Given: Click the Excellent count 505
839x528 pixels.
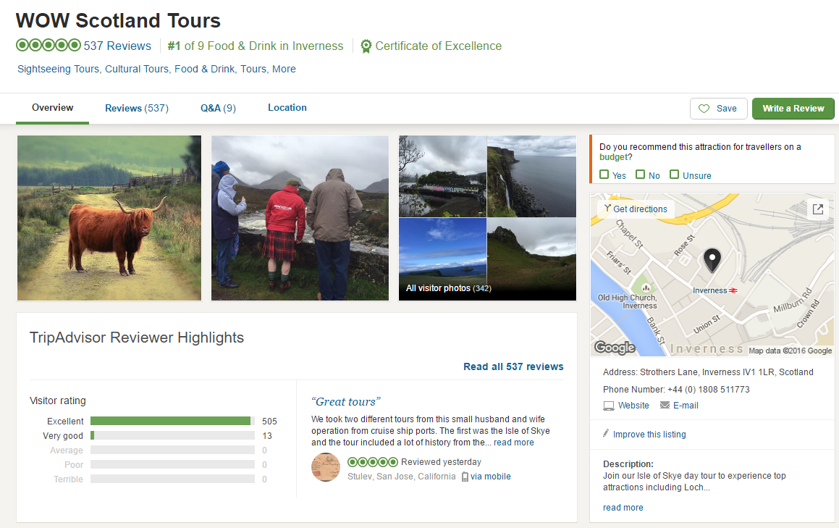Looking at the screenshot, I should 270,422.
